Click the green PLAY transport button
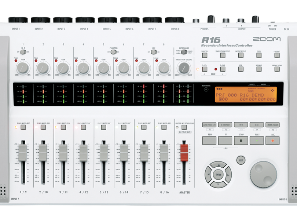Image resolution: width=297 pixels, height=222 pixels. 257,141
